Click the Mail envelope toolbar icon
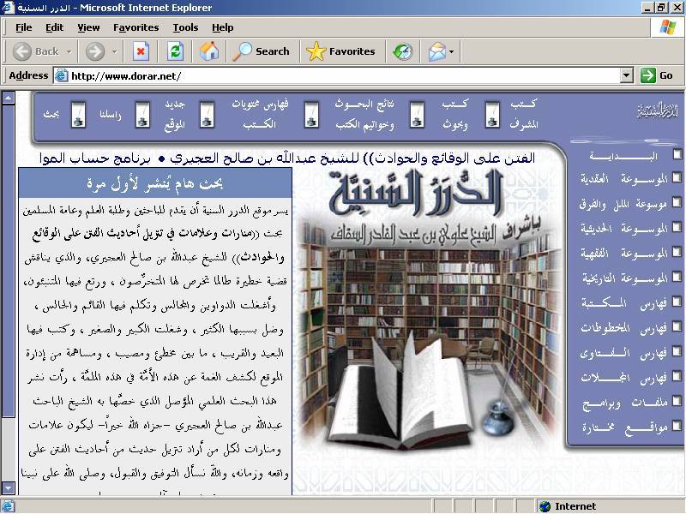The image size is (686, 514). click(x=437, y=51)
